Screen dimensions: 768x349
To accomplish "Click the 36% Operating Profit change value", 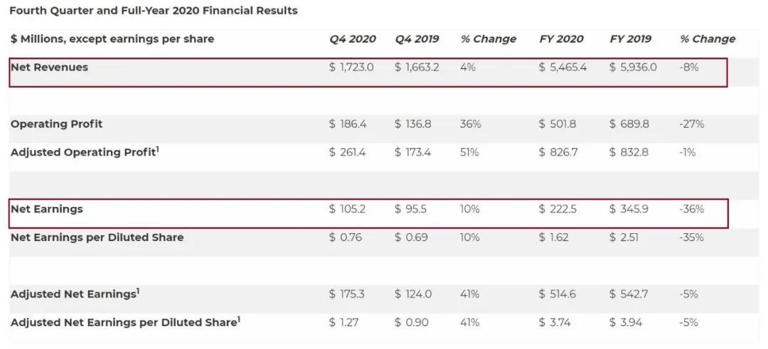I will [470, 124].
